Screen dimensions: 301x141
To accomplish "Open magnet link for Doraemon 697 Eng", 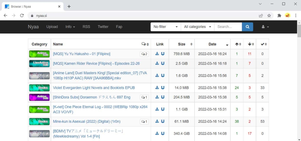I will tap(163, 97).
